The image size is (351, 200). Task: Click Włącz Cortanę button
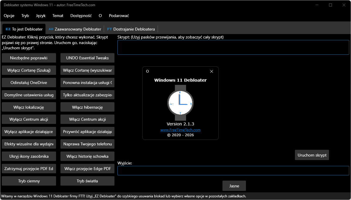pyautogui.click(x=87, y=70)
